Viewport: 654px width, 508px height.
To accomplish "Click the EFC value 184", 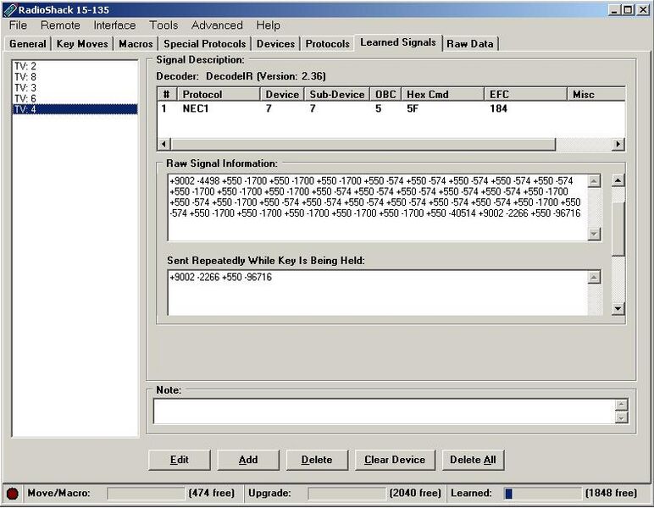I will (x=498, y=108).
